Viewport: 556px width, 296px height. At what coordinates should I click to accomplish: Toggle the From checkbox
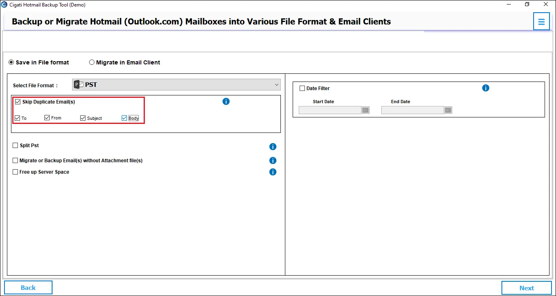click(x=47, y=118)
